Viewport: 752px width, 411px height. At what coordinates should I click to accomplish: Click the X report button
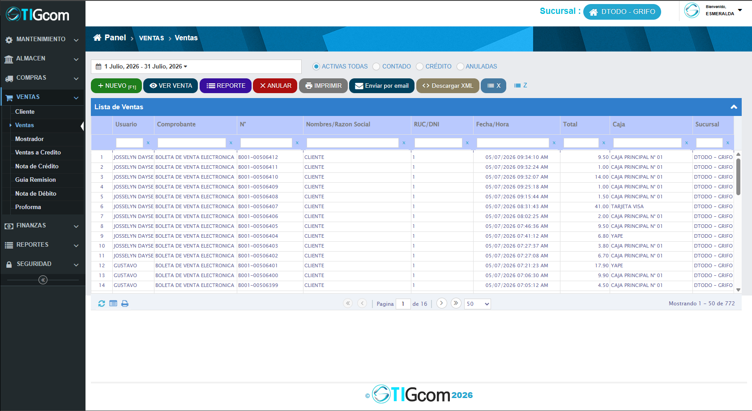[493, 86]
